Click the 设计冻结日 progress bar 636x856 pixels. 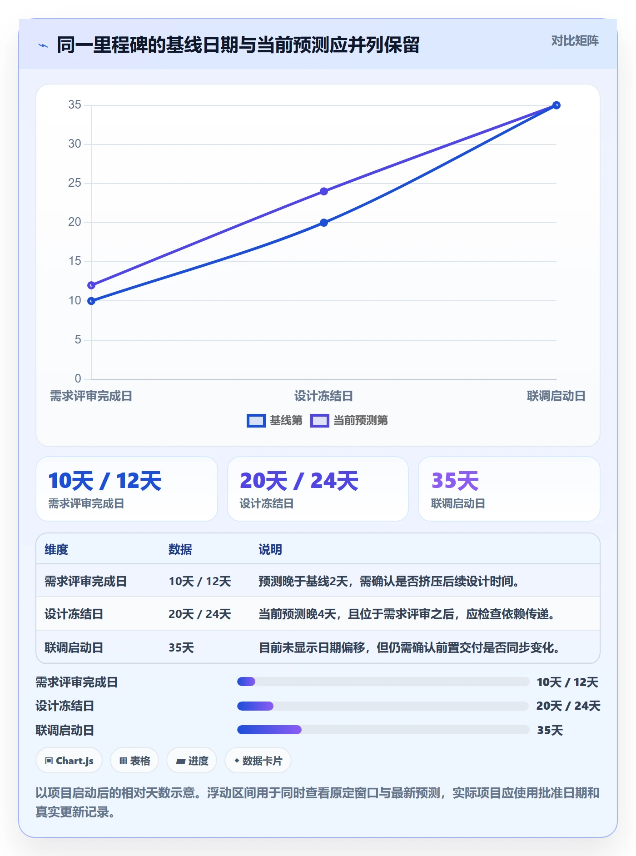pos(383,706)
